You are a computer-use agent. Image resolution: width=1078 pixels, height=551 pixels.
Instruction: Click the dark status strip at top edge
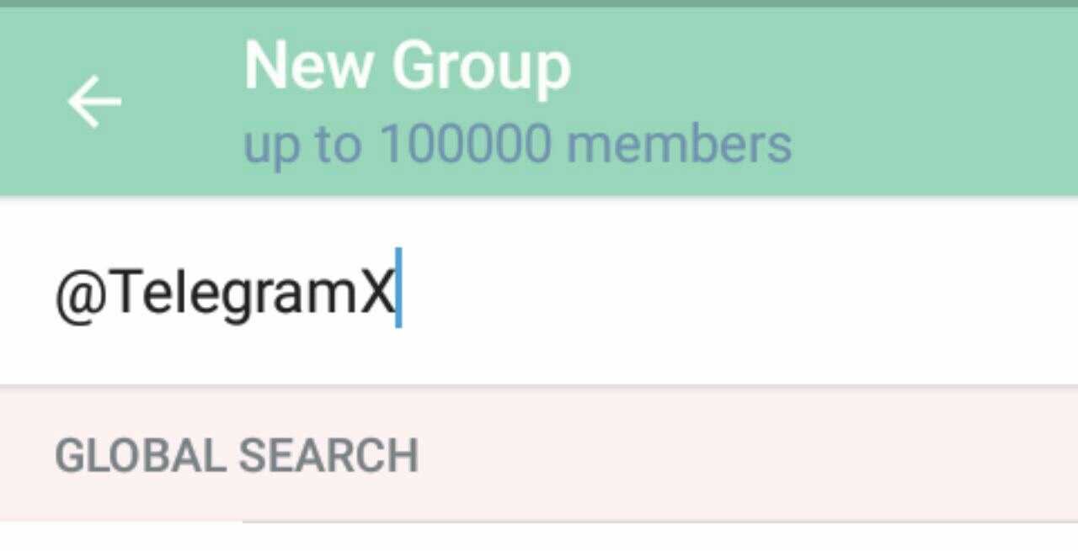click(x=539, y=3)
